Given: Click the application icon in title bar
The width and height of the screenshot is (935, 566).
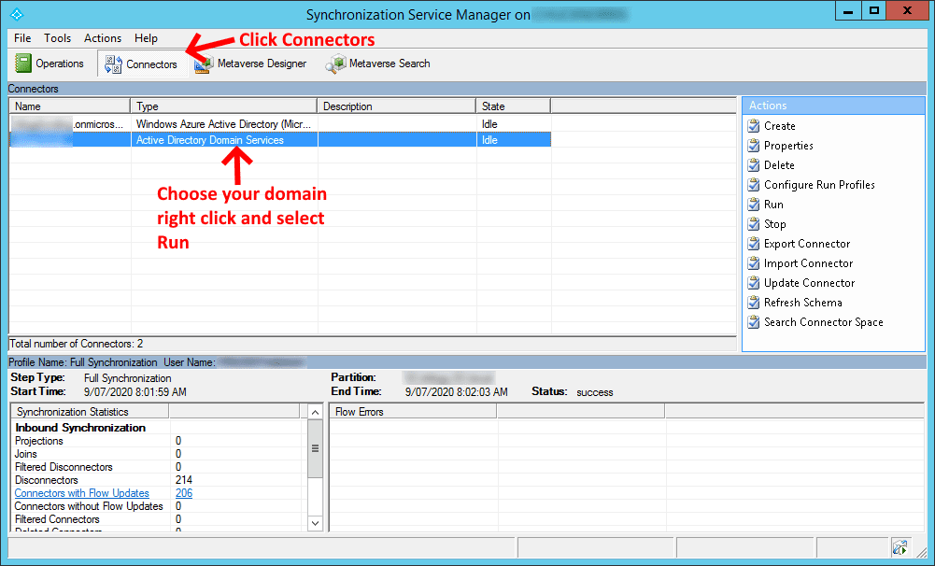Looking at the screenshot, I should click(18, 14).
